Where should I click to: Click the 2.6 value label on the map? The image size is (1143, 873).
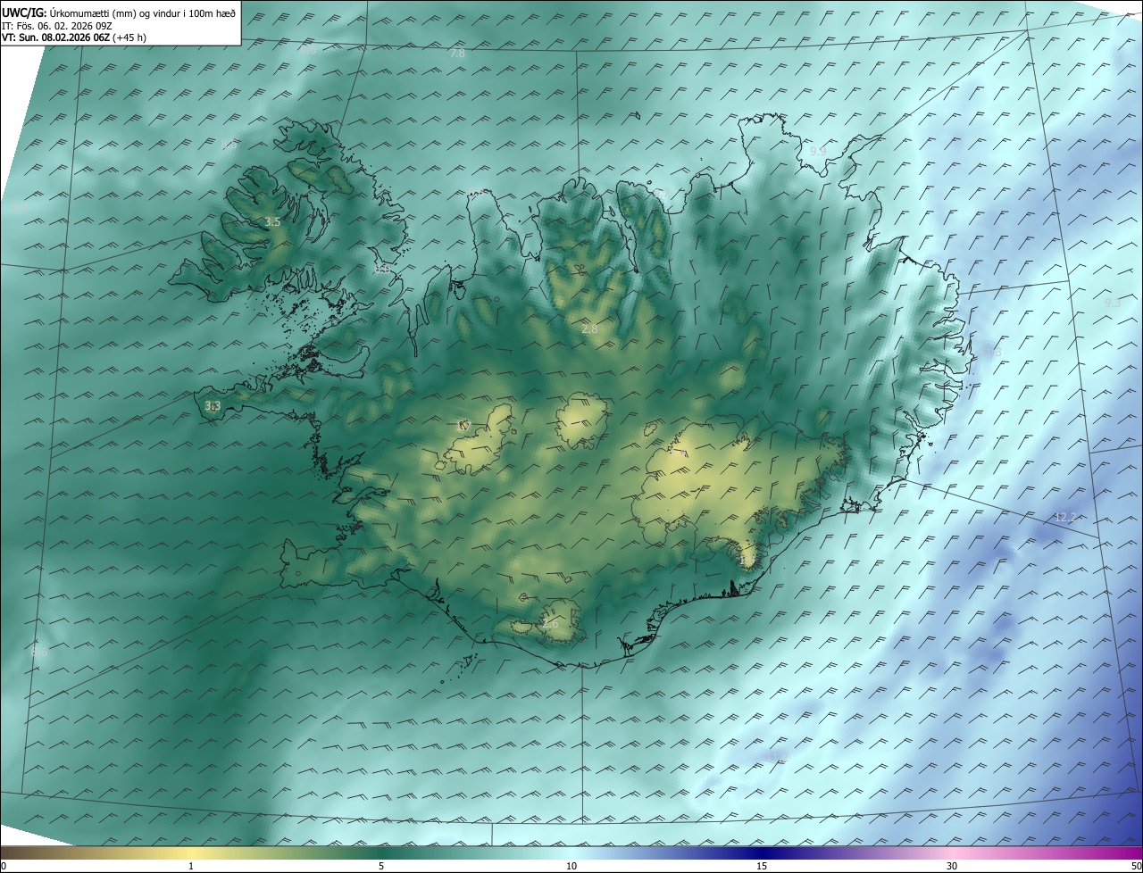coord(550,624)
